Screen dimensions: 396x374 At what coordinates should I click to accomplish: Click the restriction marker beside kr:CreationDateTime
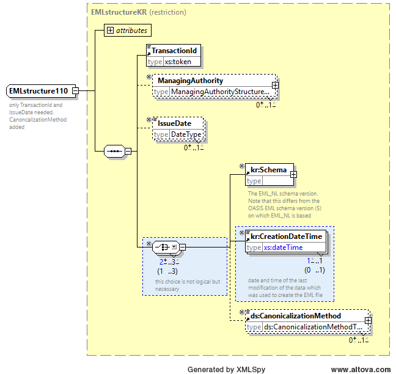pyautogui.click(x=241, y=233)
